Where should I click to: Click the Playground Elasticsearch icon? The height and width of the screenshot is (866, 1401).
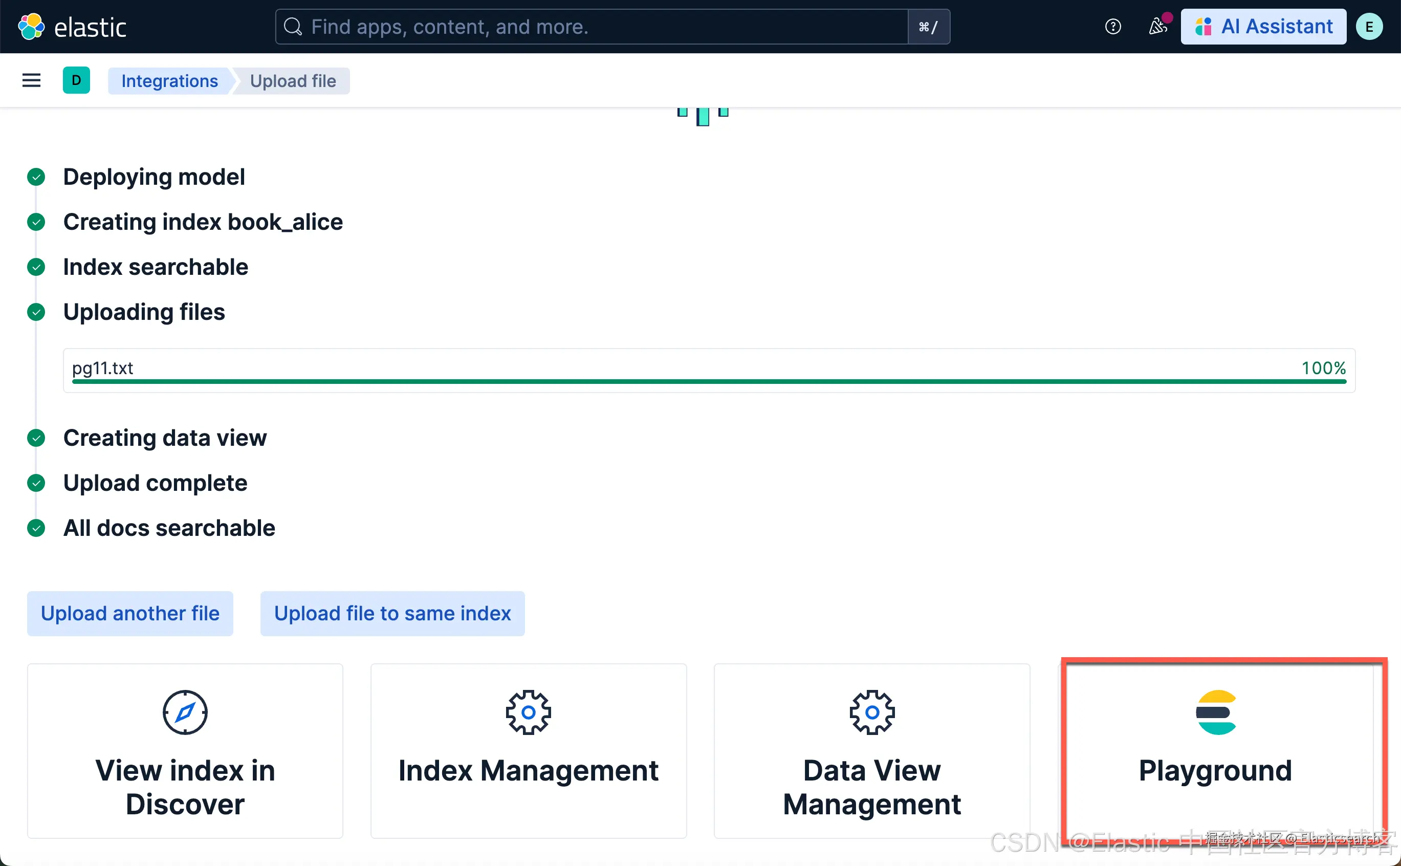point(1215,712)
